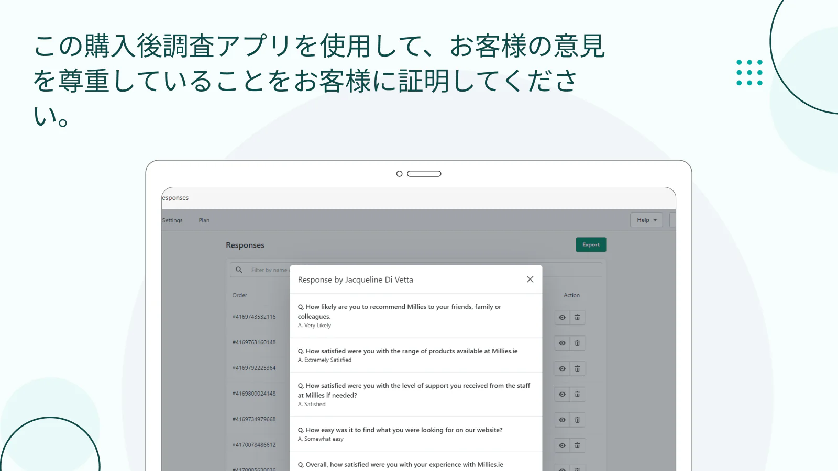View response for order #4169763160148
This screenshot has width=838, height=471.
pos(562,343)
